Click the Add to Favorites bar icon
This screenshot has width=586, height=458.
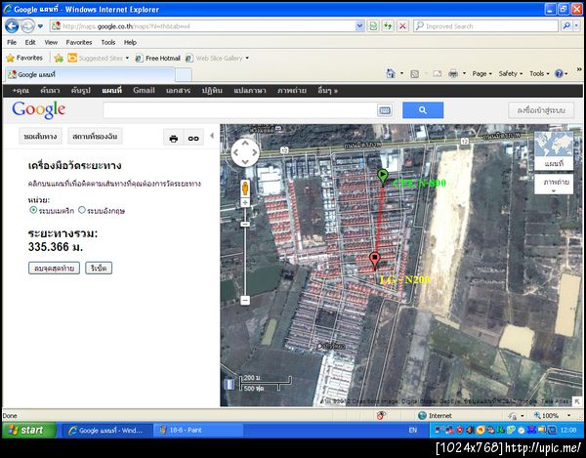(59, 58)
